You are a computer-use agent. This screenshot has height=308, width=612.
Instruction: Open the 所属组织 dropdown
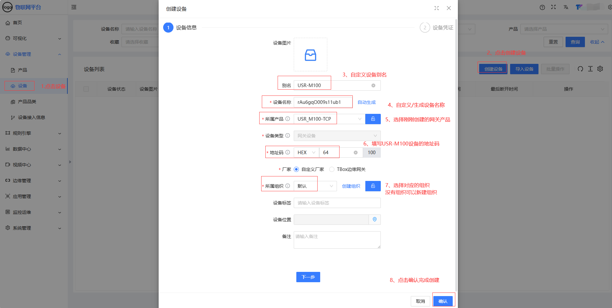click(x=315, y=186)
